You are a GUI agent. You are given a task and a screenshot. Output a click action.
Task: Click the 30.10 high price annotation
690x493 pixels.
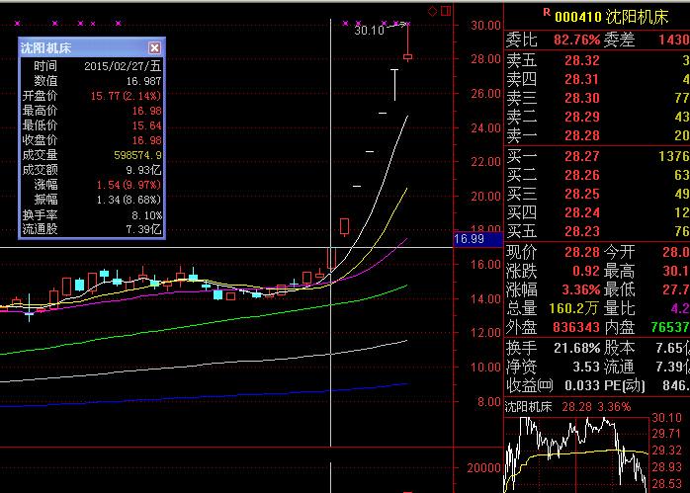(369, 31)
